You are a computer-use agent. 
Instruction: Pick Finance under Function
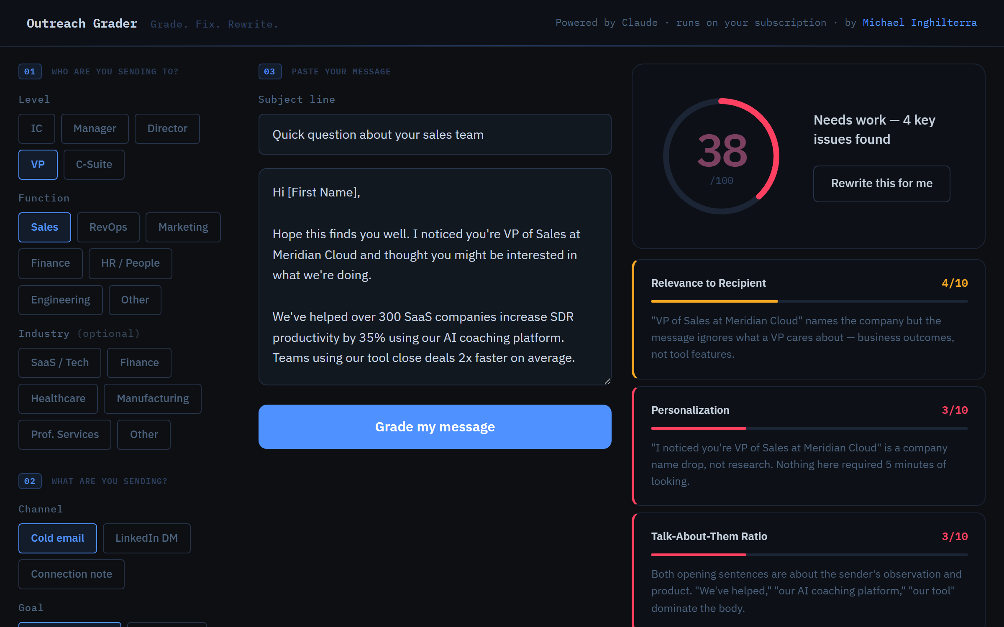51,263
